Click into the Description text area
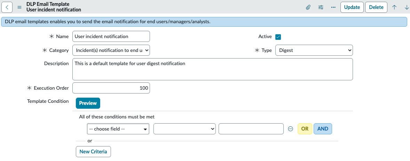Screen dimensions: 410x161 click(212, 69)
